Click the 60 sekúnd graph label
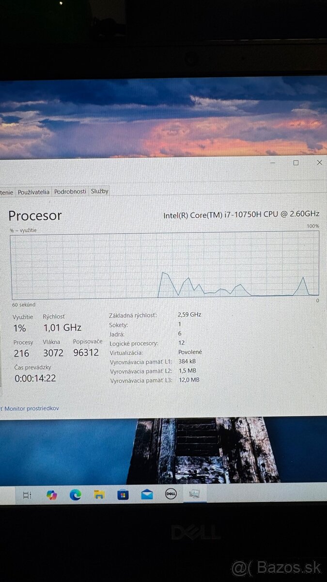The height and width of the screenshot is (582, 327). point(24,305)
